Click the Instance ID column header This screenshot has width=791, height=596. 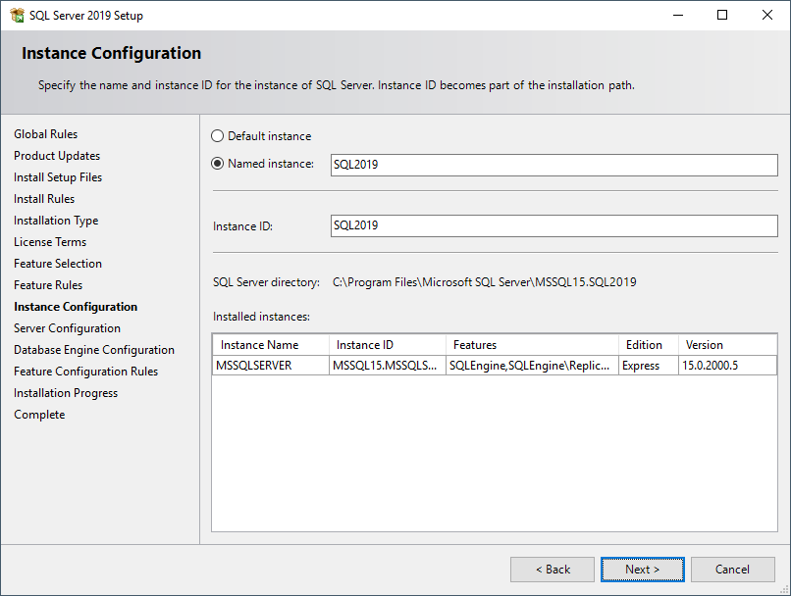click(388, 345)
